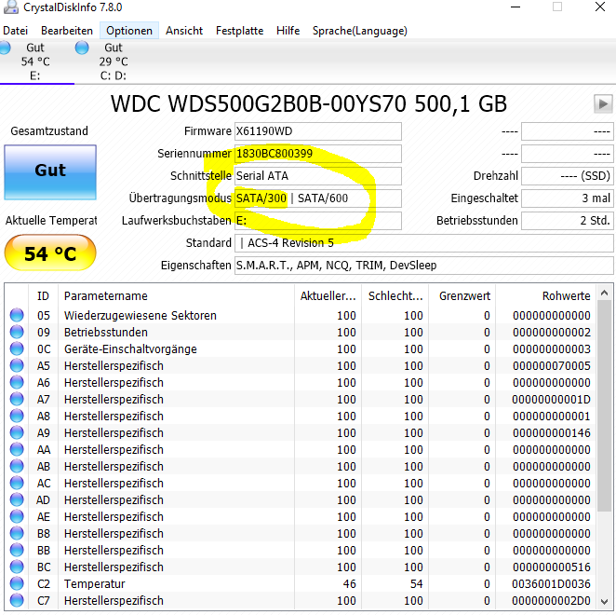Select Geräte-Einschaltvorgänge parameter name
616x615 pixels.
130,349
